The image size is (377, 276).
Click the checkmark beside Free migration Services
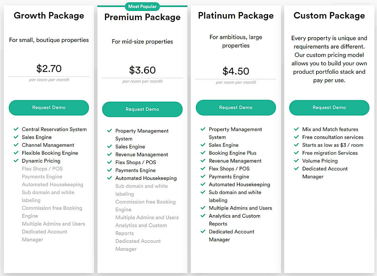297,153
